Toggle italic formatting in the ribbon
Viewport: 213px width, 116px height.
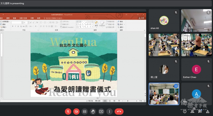[15, 26]
